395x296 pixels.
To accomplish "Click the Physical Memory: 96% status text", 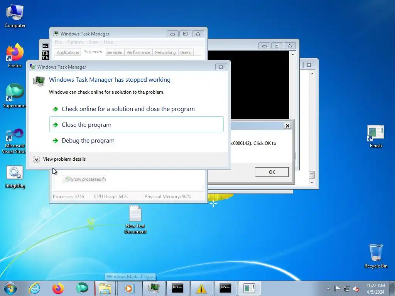I will coord(167,197).
